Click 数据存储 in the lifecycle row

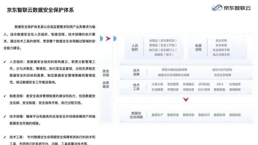point(173,115)
